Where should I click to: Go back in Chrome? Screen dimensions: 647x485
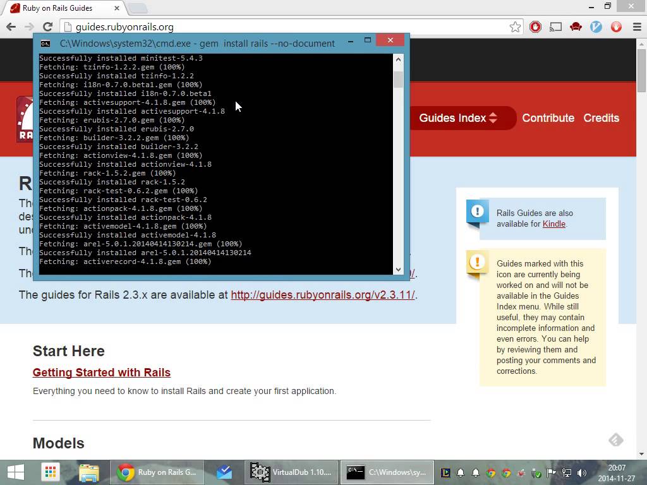(x=11, y=27)
